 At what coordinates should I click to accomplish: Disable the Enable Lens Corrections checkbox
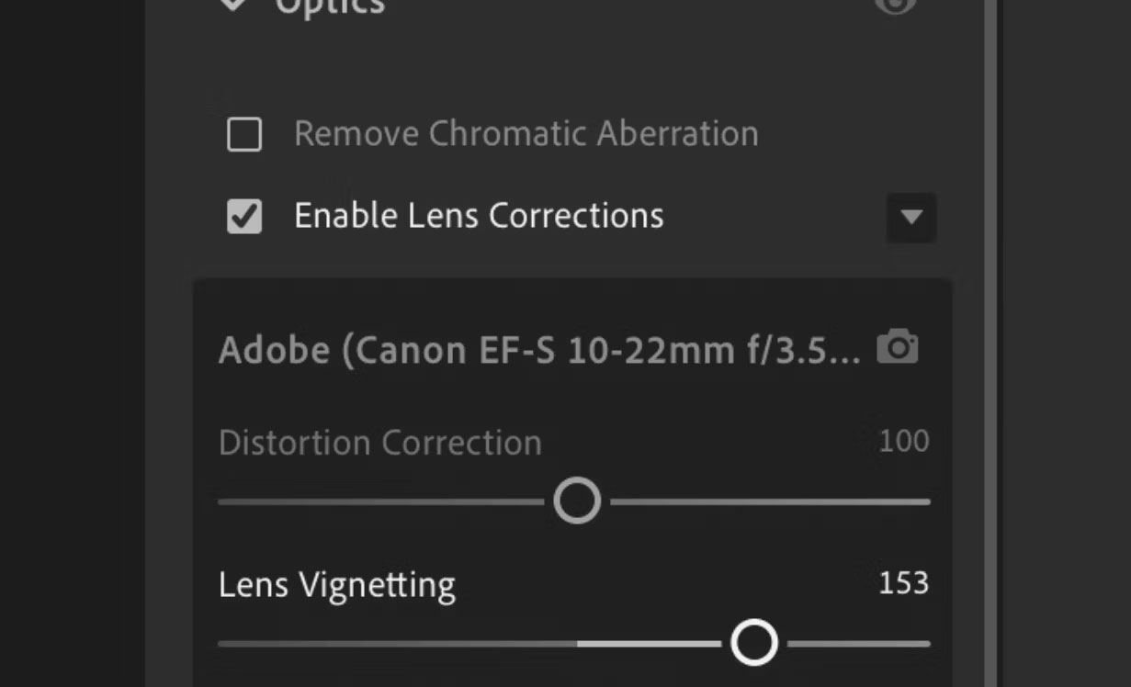[243, 217]
